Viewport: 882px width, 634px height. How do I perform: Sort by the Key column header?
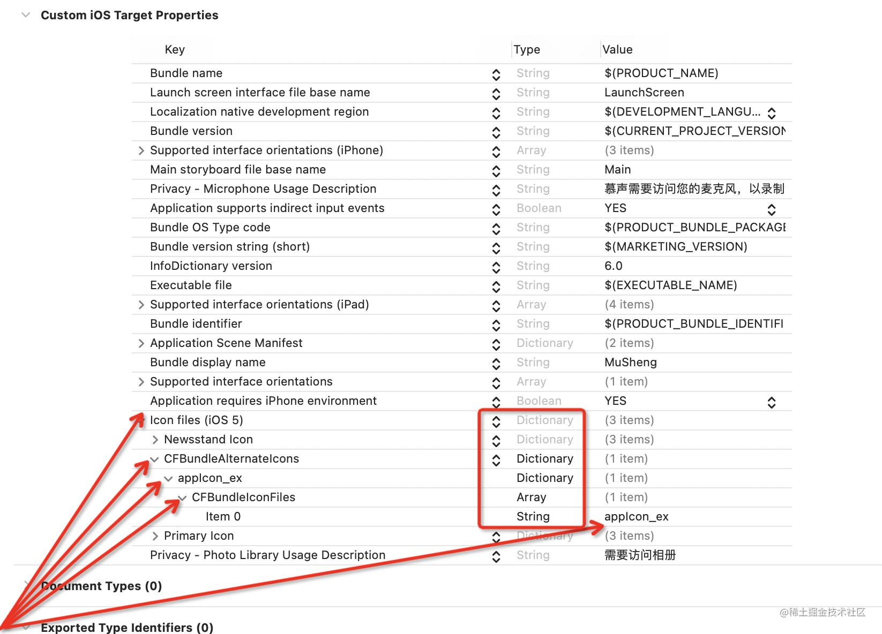pos(175,49)
